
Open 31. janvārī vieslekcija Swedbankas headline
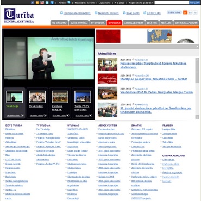(x=156, y=110)
